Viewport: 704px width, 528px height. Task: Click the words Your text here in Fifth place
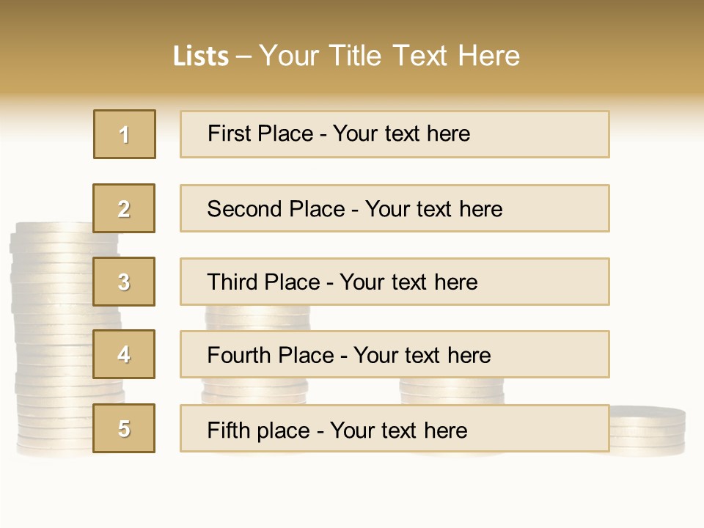point(399,430)
